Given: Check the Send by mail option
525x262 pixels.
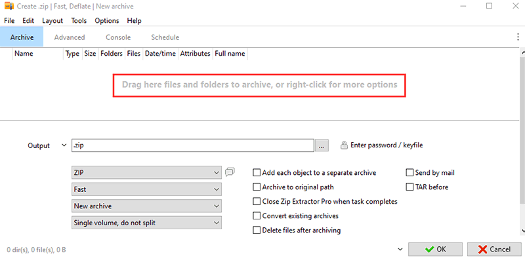Looking at the screenshot, I should point(410,173).
